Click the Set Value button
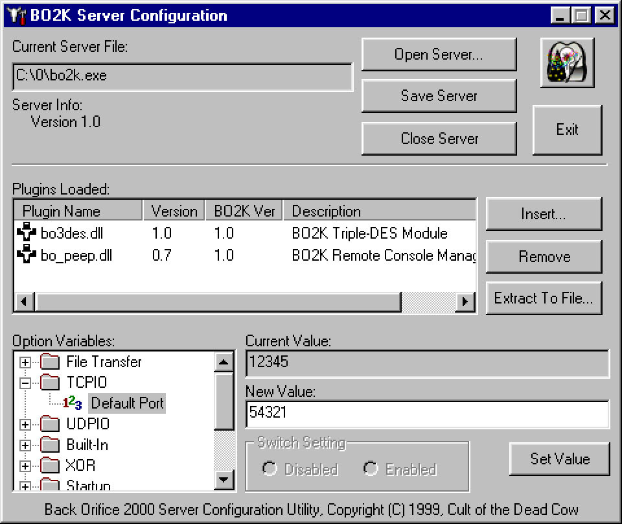The image size is (622, 524). 560,459
